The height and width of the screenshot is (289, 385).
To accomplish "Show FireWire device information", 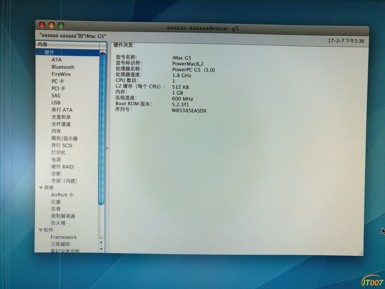I will click(x=61, y=74).
